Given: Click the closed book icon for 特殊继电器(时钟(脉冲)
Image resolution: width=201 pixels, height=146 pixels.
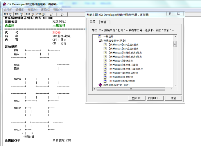Looking at the screenshot, I should (x=100, y=85).
